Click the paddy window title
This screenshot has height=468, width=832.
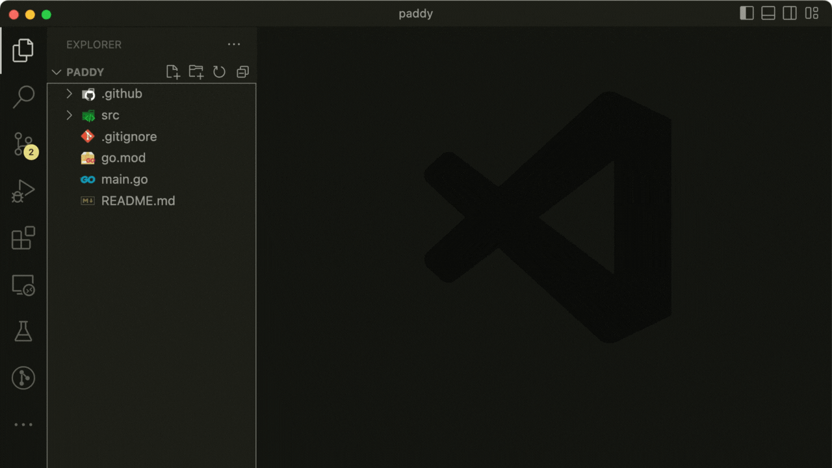[x=416, y=14]
